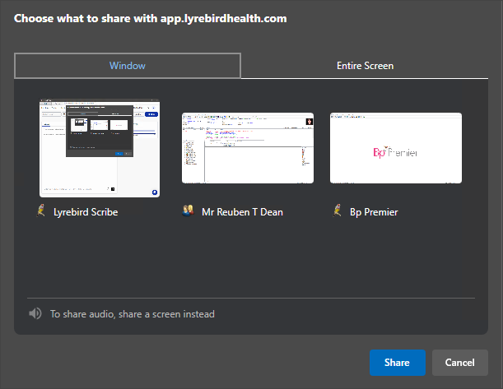Image resolution: width=503 pixels, height=389 pixels.
Task: Select the Lyrebird Scribe window thumbnail
Action: (x=100, y=148)
